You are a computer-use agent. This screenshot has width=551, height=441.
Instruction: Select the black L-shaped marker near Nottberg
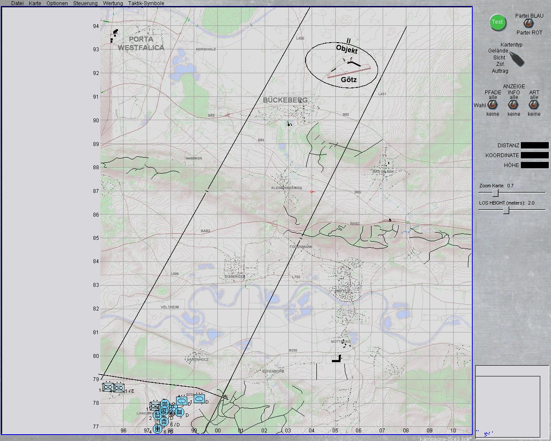tap(337, 359)
